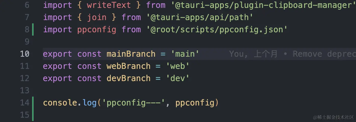Viewport: 356px width, 122px height.
Task: Click the green git change bar beside line 8
Action: point(33,29)
